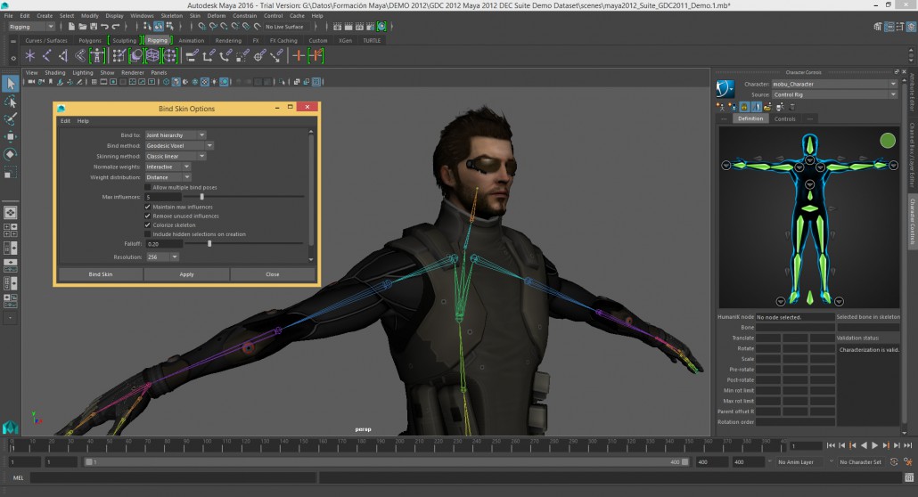Switch to the Animation shelf tab
Screen dimensions: 918x497
pyautogui.click(x=191, y=40)
